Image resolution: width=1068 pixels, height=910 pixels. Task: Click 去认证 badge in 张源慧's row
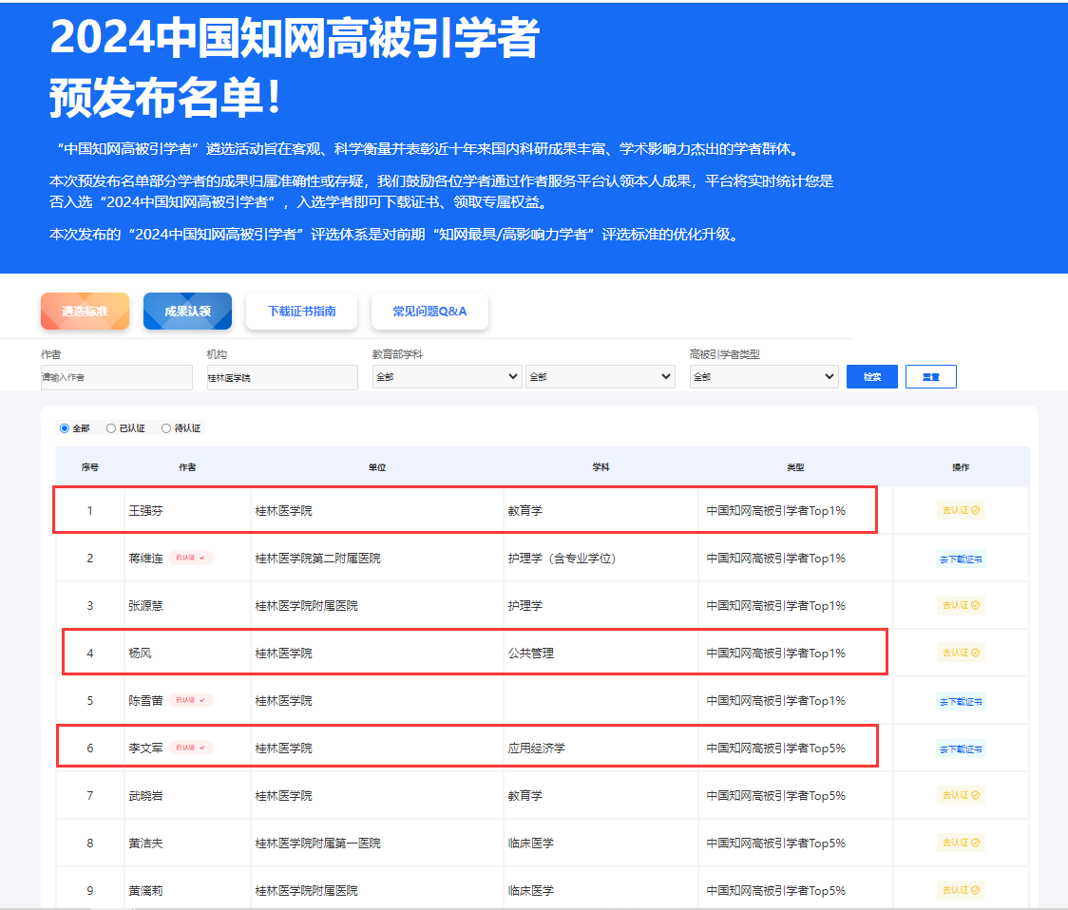click(961, 605)
